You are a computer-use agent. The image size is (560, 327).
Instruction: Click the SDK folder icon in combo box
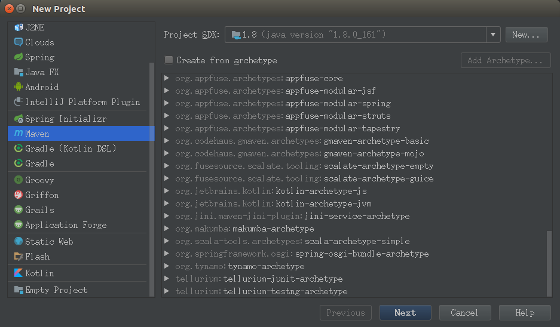236,35
